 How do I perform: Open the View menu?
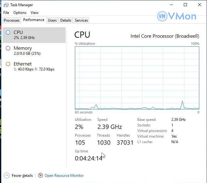[34, 13]
